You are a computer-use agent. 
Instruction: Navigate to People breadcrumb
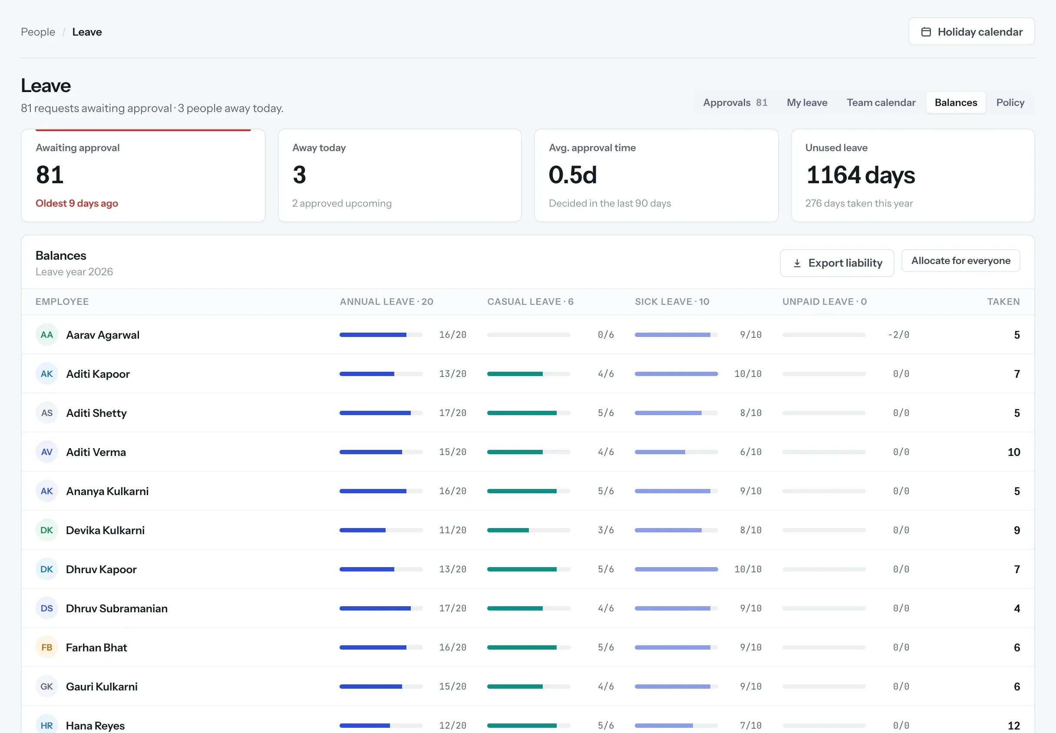pos(38,32)
